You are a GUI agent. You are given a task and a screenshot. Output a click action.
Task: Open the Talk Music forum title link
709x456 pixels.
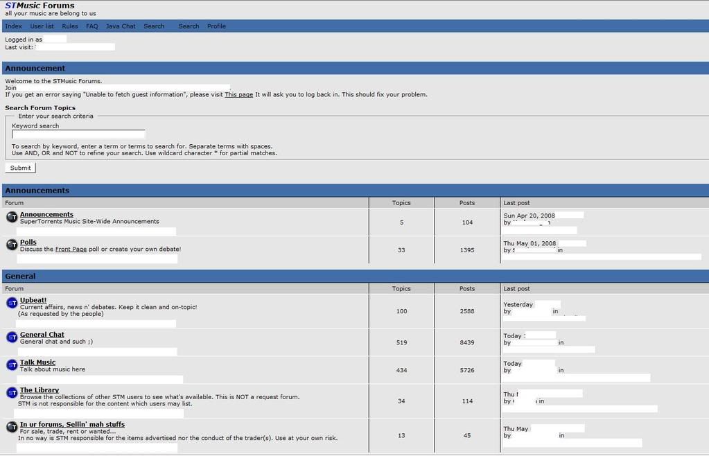pos(37,362)
